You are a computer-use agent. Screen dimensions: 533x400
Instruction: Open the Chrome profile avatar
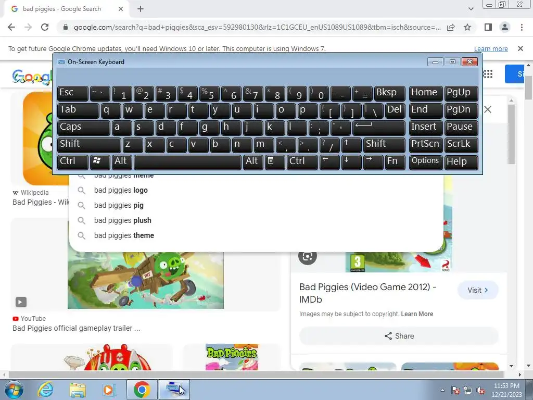point(505,27)
